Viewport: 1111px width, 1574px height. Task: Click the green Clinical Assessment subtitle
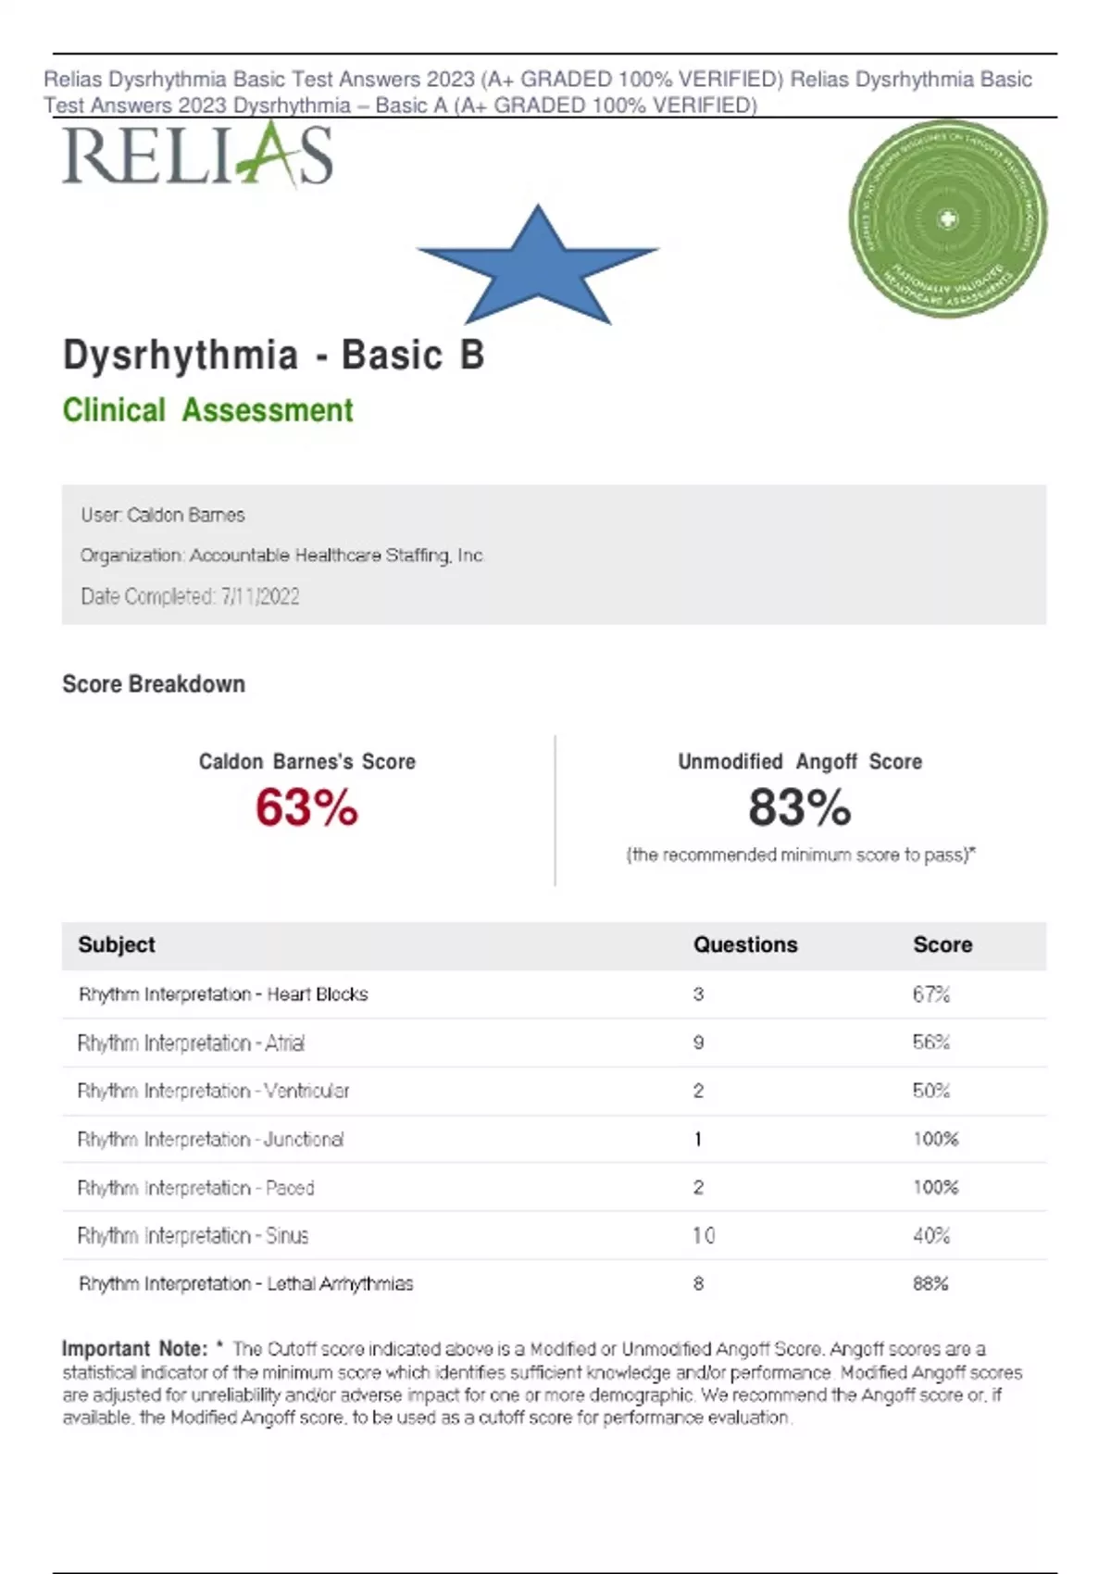coord(207,410)
